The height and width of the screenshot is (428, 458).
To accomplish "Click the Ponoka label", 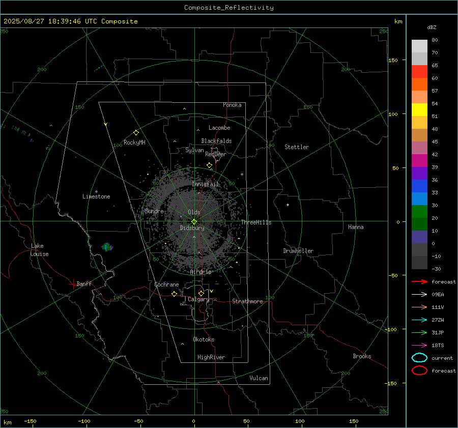I will 232,105.
